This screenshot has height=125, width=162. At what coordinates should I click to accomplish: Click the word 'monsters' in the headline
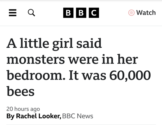[x=35, y=60]
